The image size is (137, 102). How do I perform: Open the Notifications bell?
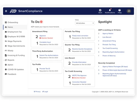point(110,10)
